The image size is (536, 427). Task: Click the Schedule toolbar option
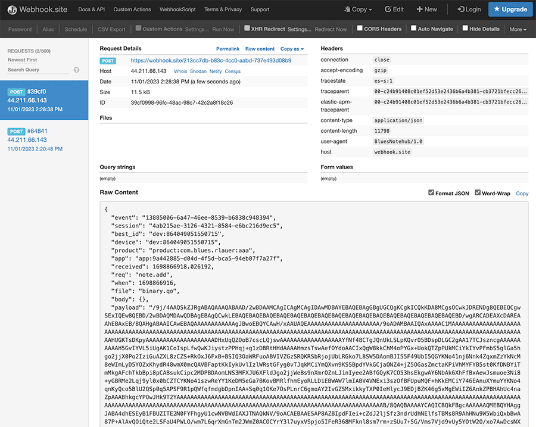(76, 29)
